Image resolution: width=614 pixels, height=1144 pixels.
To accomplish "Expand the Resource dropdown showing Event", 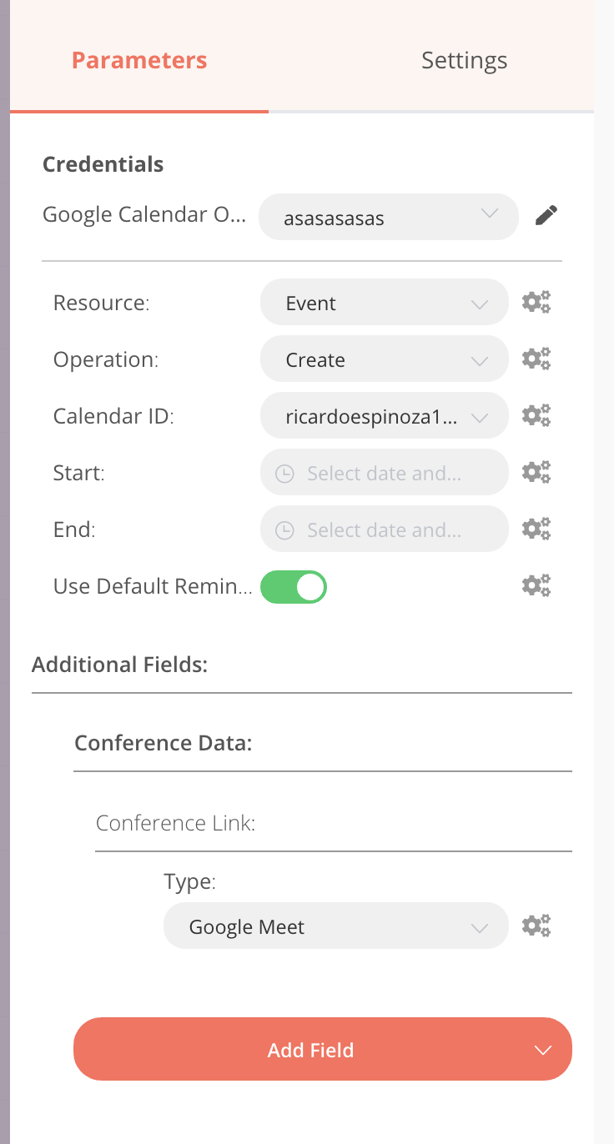I will pyautogui.click(x=384, y=303).
